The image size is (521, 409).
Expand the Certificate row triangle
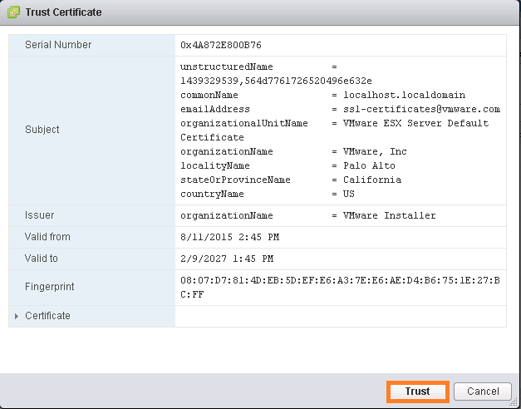coord(17,316)
